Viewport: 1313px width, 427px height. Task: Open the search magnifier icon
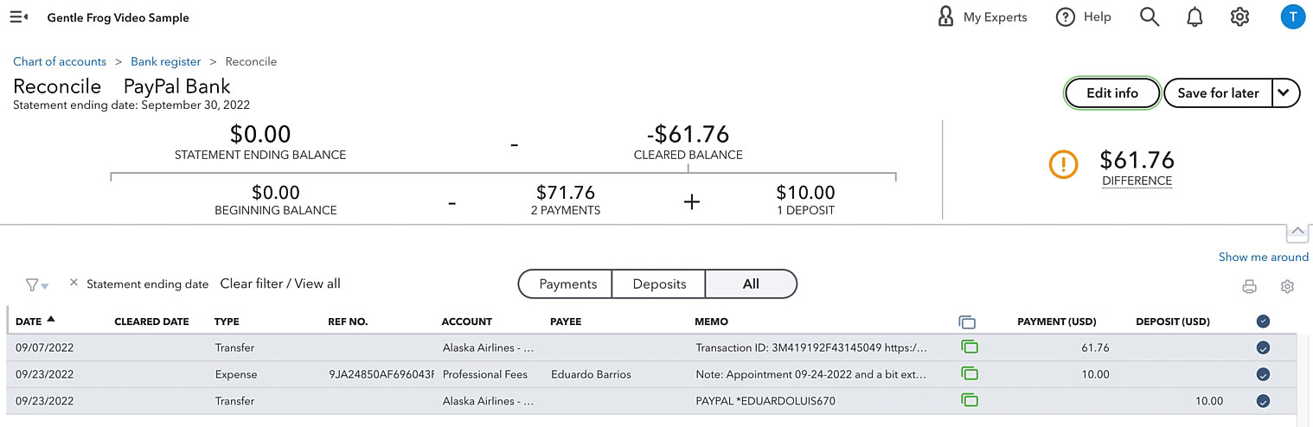pos(1149,17)
